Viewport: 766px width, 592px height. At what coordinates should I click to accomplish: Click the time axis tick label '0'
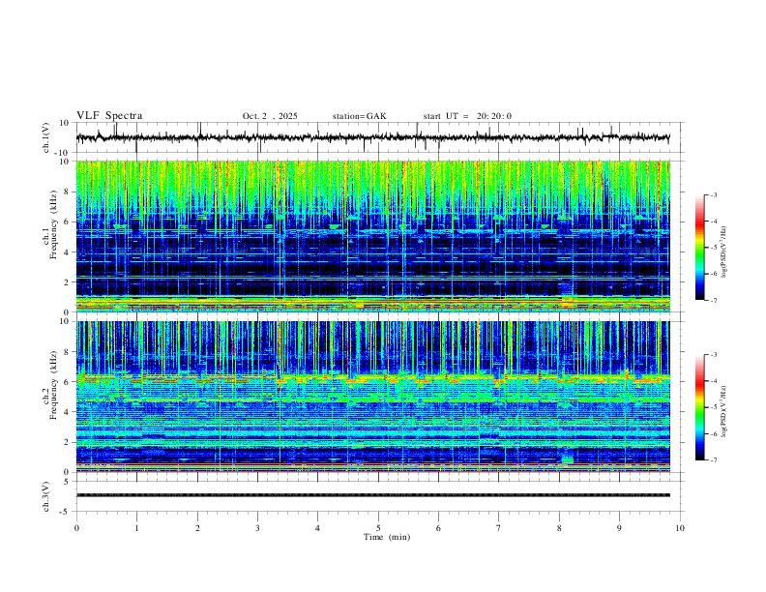76,528
